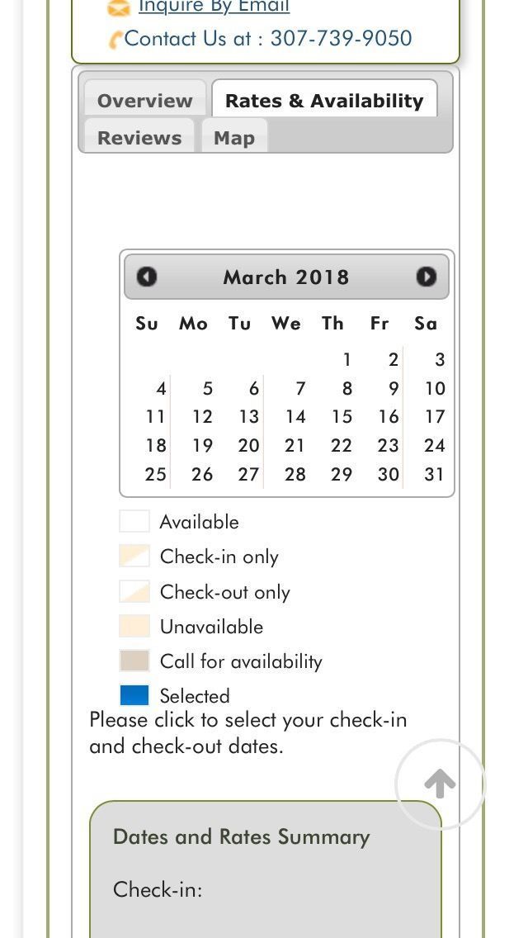Call the 307-739-9050 phone number
528x938 pixels.
tap(341, 39)
